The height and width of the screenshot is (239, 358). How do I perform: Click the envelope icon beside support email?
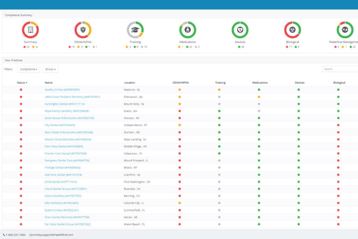click(x=31, y=235)
